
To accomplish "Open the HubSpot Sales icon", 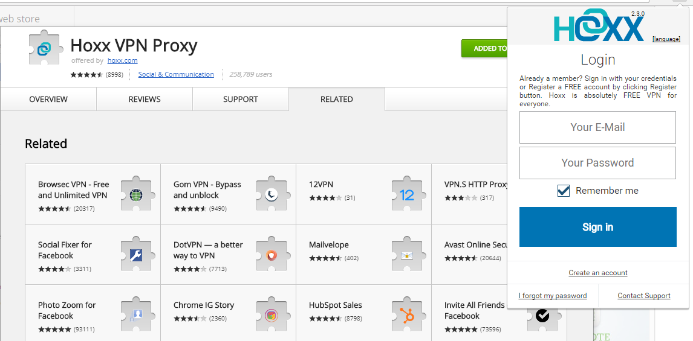I will [407, 315].
